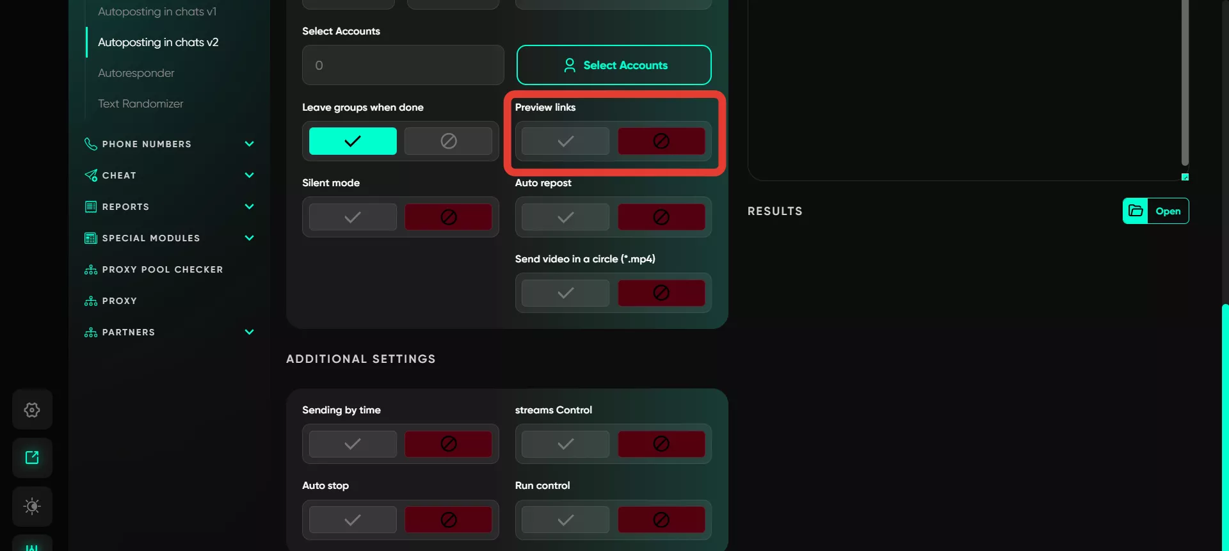Click the Proxy Pool Checker network icon
This screenshot has width=1229, height=551.
click(x=91, y=269)
